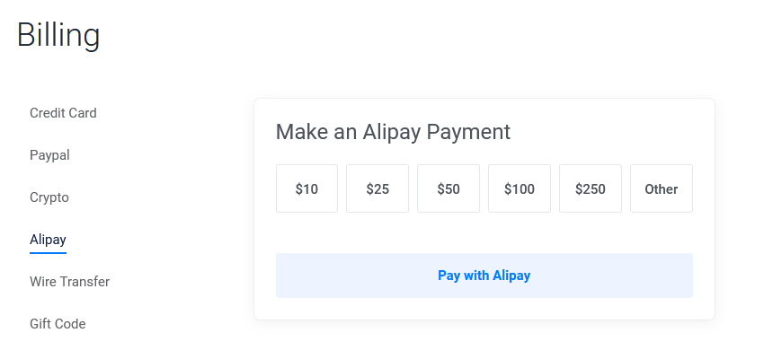
Task: Open the Credit Card billing section
Action: click(x=63, y=113)
